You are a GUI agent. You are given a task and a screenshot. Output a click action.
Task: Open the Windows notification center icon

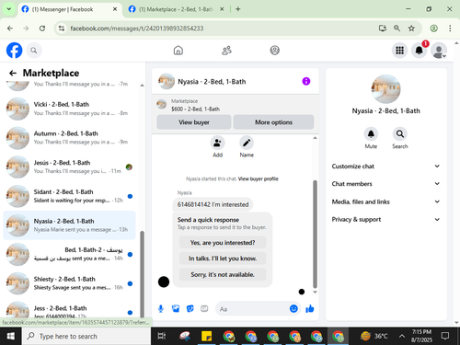tap(445, 336)
